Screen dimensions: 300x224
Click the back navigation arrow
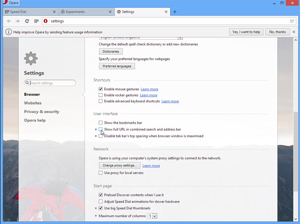point(9,21)
